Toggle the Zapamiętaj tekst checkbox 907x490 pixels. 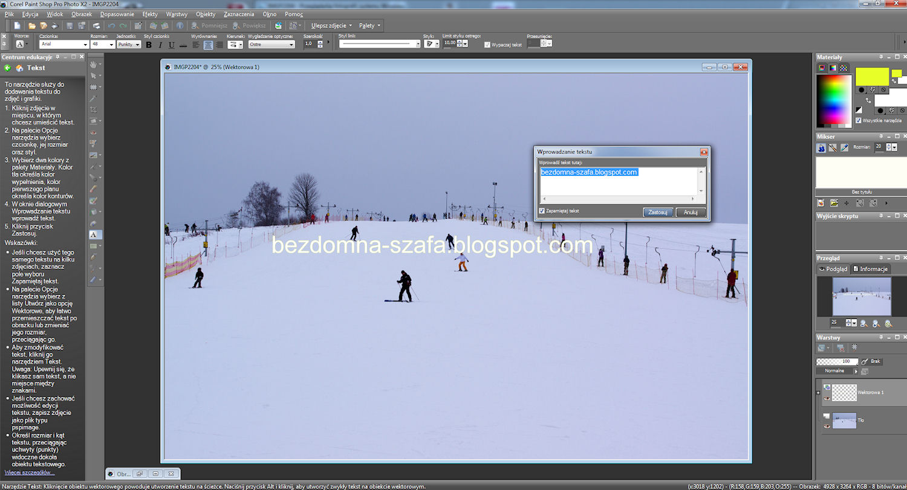click(x=542, y=211)
